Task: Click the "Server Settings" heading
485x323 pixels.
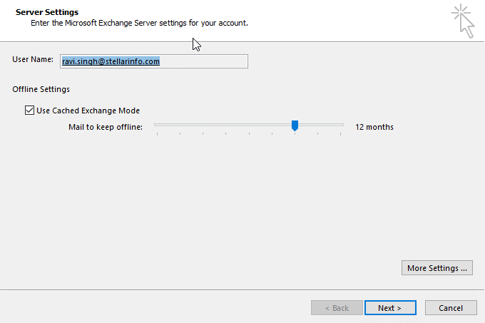Action: [47, 13]
